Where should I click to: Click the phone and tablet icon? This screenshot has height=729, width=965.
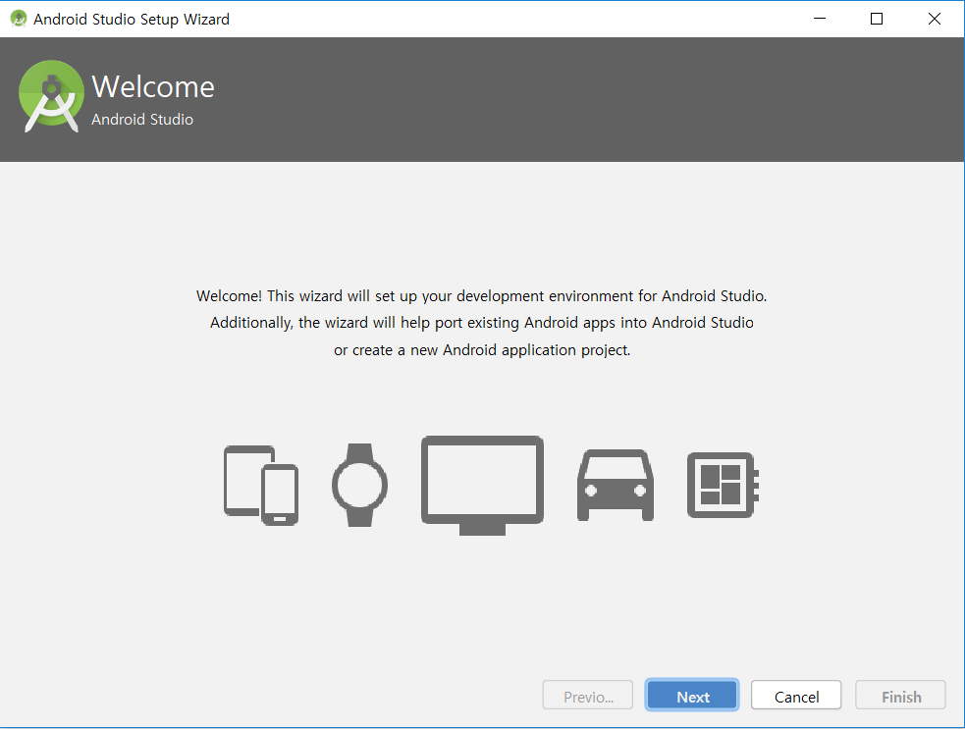coord(261,486)
